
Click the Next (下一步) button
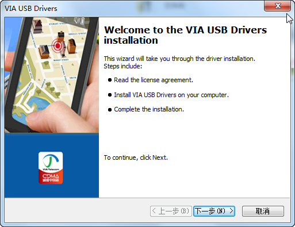tap(214, 211)
